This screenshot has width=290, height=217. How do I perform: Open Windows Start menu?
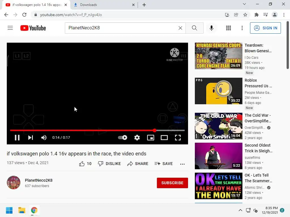pos(9,210)
